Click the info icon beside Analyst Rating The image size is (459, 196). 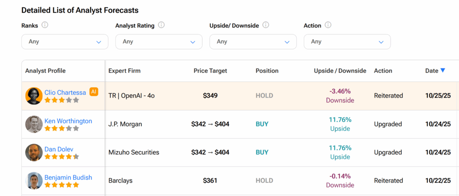click(x=161, y=25)
